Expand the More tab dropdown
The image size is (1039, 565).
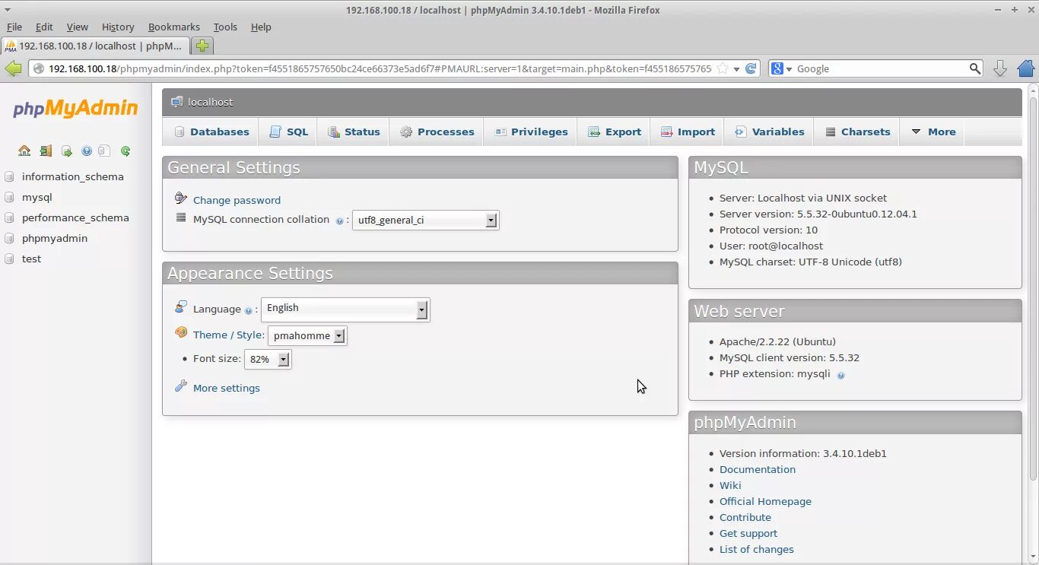(x=933, y=132)
